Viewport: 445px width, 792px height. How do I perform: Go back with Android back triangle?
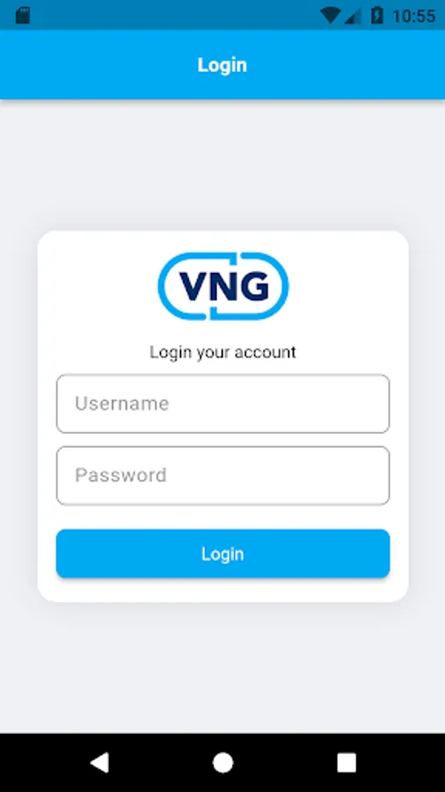click(99, 762)
